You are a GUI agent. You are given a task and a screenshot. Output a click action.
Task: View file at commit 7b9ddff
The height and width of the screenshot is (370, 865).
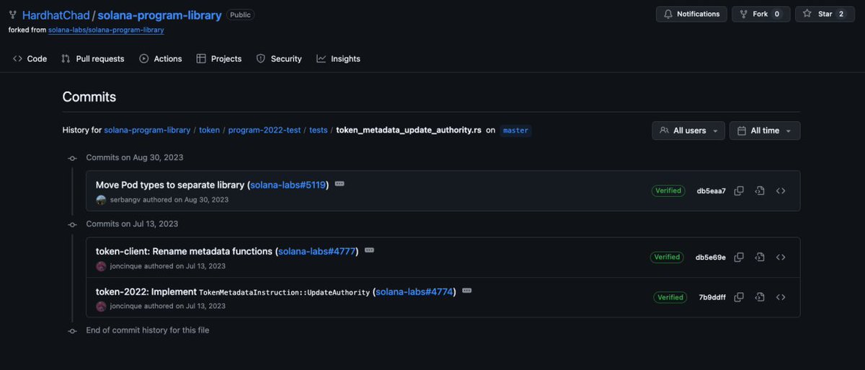coord(760,297)
